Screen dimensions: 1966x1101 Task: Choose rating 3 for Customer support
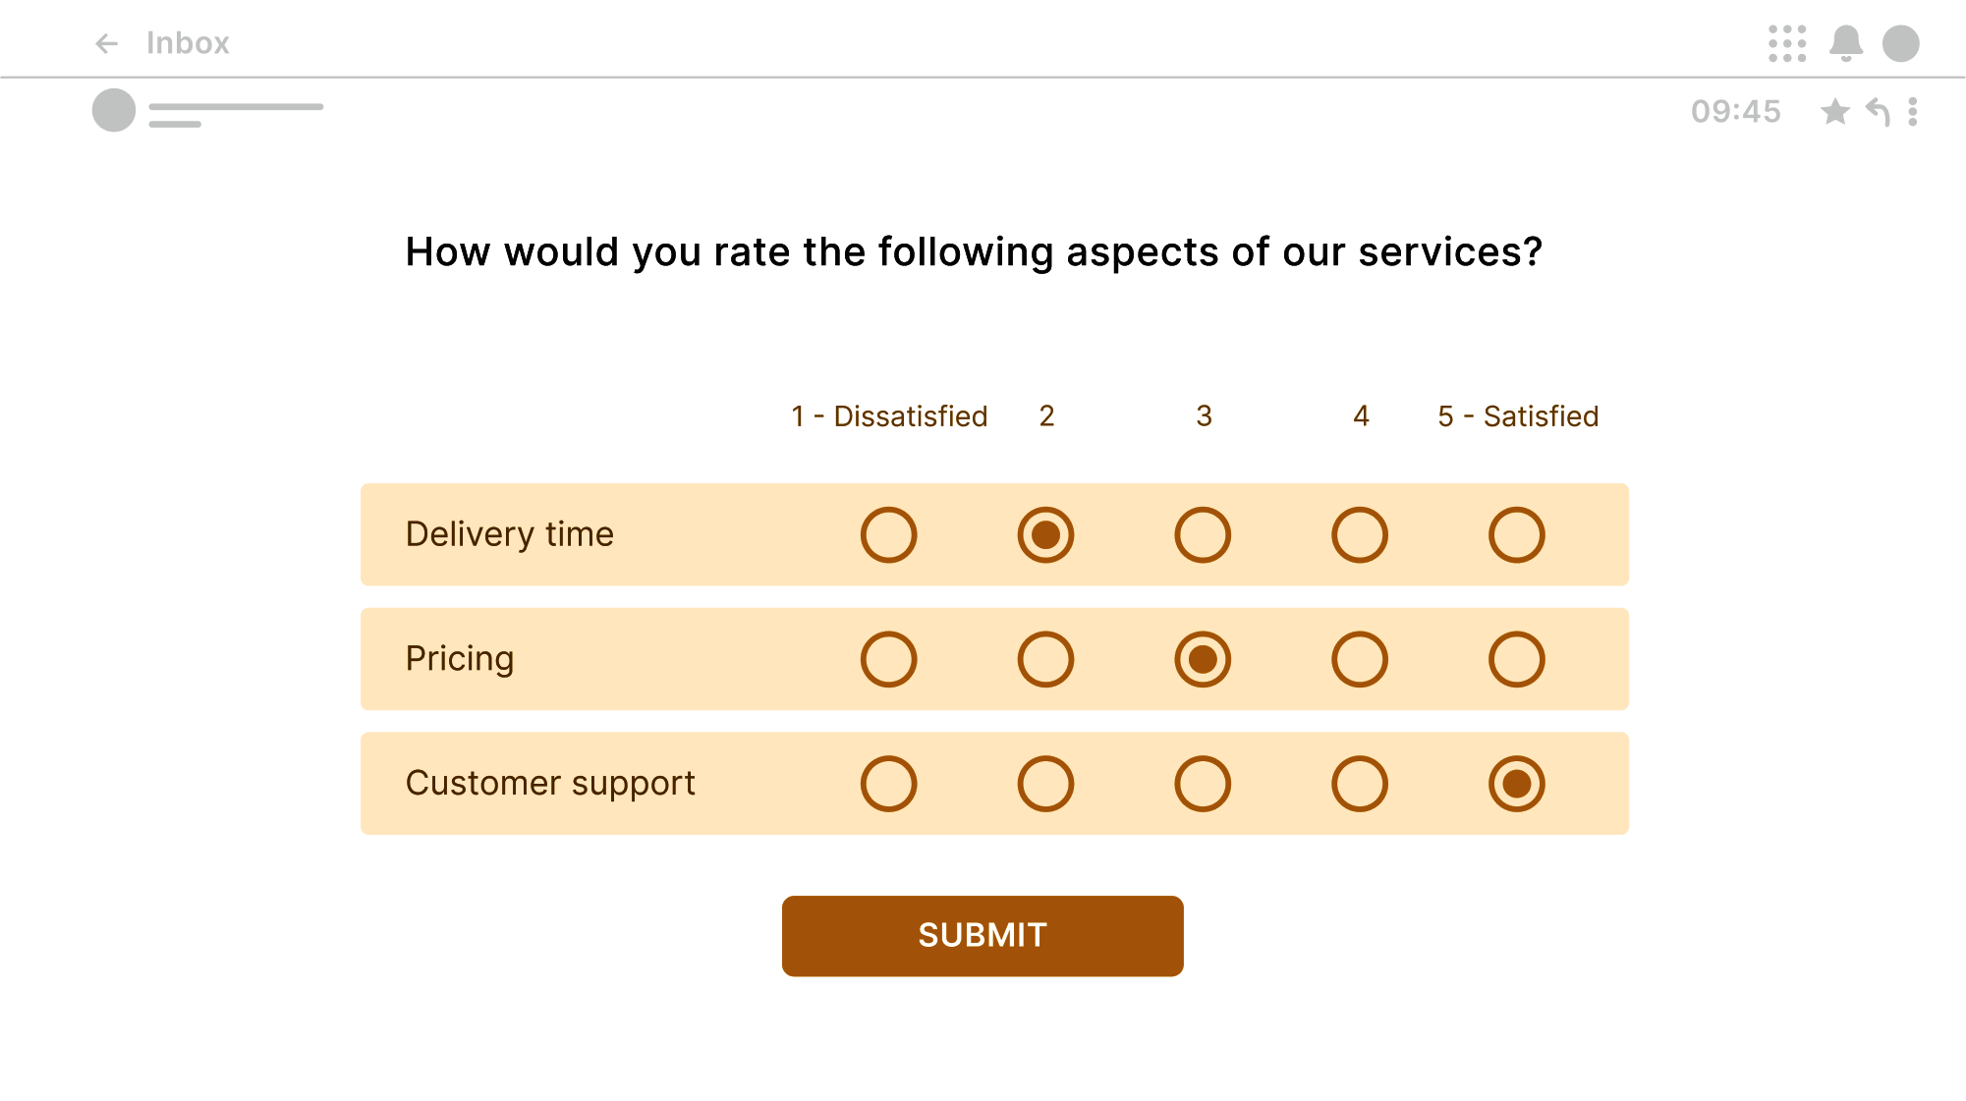[1203, 784]
